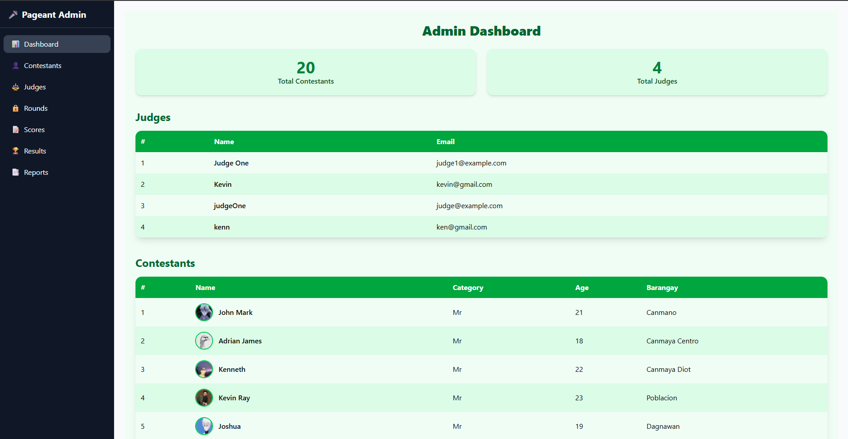Screen dimensions: 848x439
Task: Click the Rounds lock icon
Action: coord(16,108)
